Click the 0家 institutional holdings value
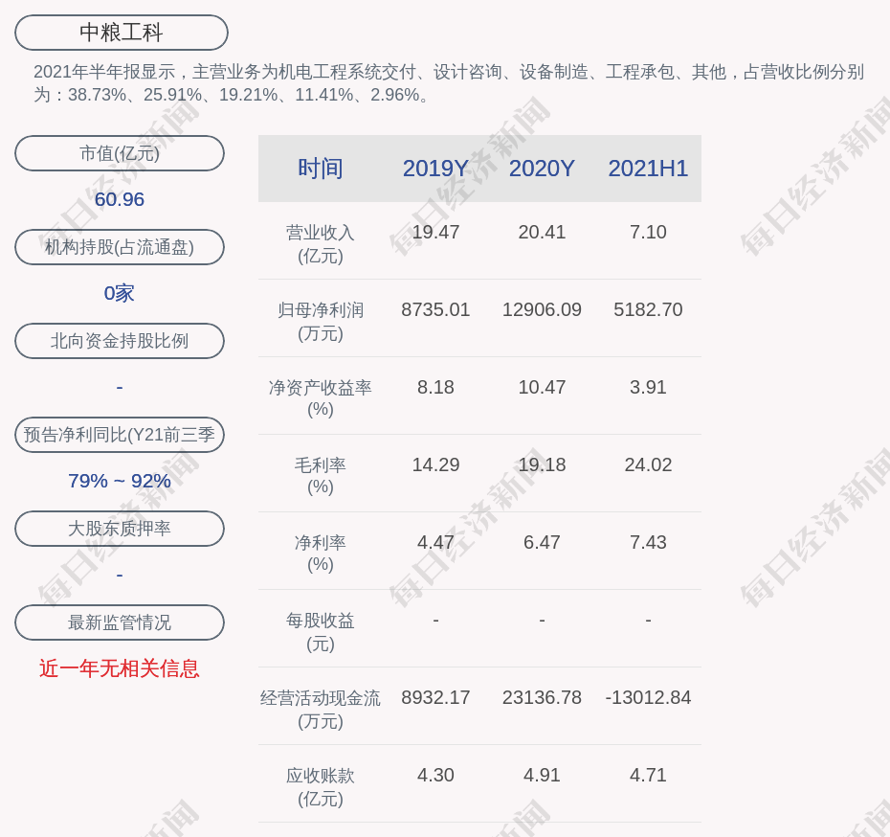This screenshot has width=890, height=837. pyautogui.click(x=120, y=293)
